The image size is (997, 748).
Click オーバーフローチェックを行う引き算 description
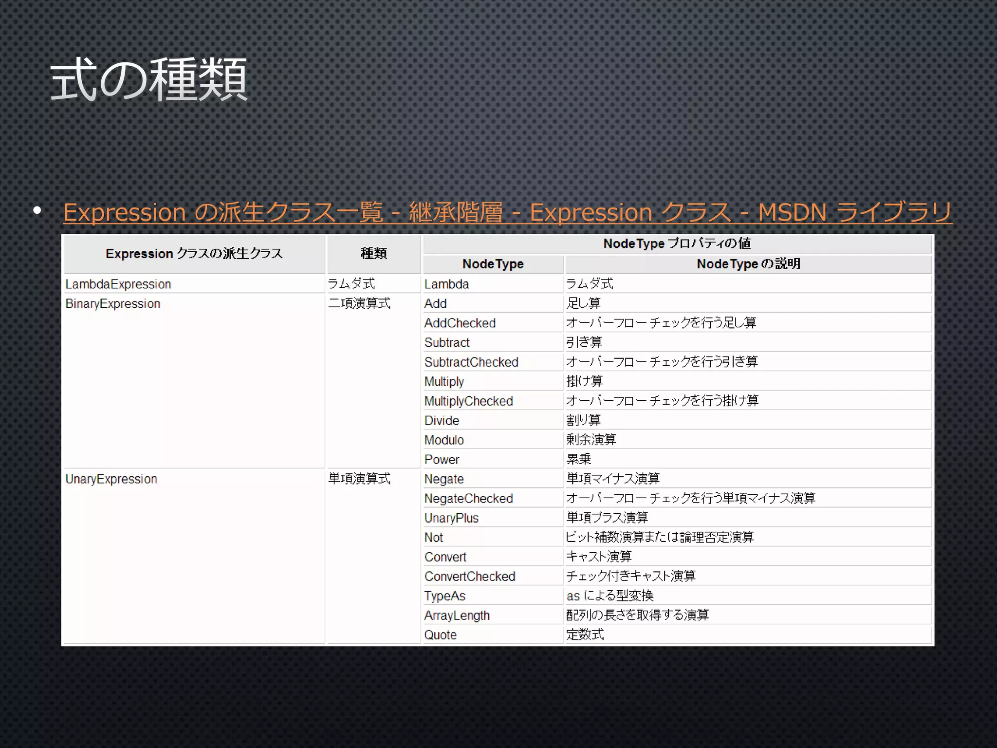point(749,362)
